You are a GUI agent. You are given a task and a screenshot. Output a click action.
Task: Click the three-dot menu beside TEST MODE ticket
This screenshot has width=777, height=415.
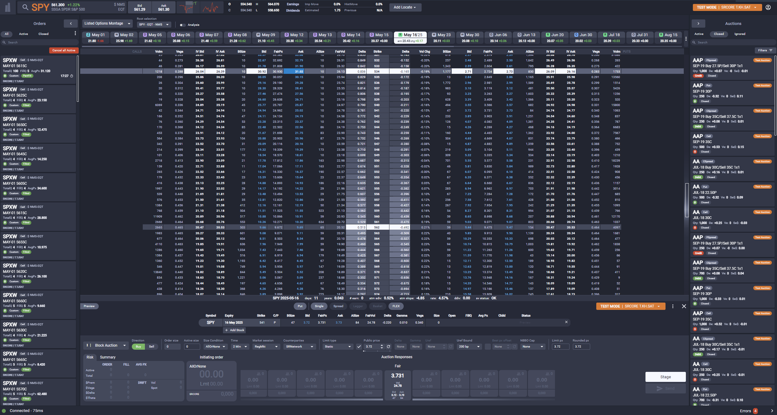click(x=673, y=306)
